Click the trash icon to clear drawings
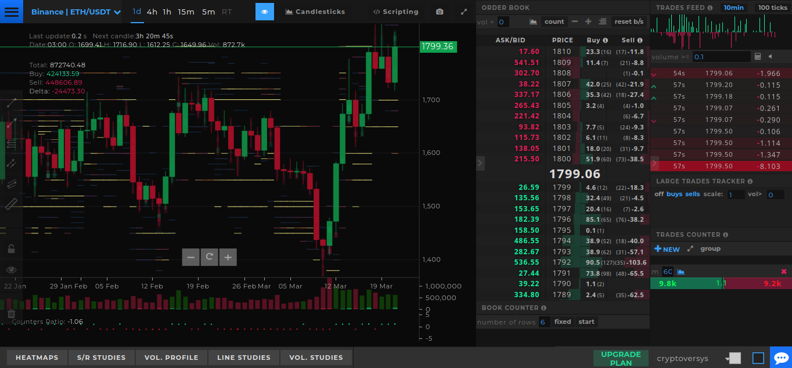The image size is (792, 368). click(x=10, y=313)
